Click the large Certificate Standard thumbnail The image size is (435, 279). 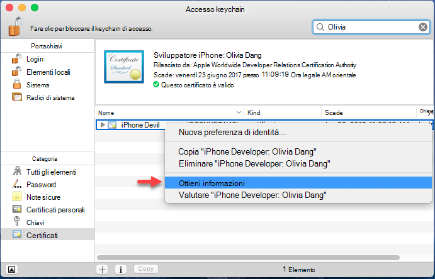point(124,67)
